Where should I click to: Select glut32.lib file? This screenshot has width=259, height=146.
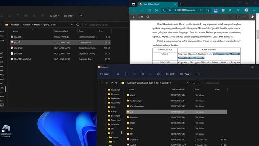[60, 54]
